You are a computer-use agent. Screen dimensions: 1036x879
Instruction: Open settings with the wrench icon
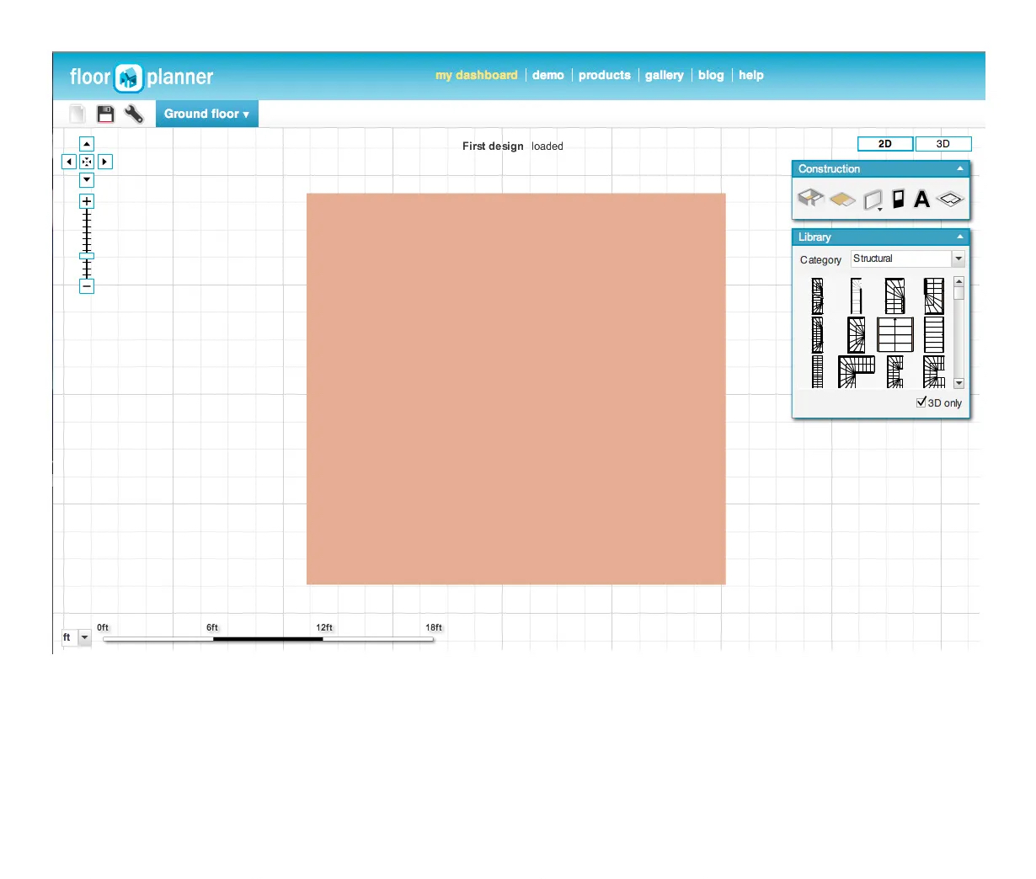(134, 114)
